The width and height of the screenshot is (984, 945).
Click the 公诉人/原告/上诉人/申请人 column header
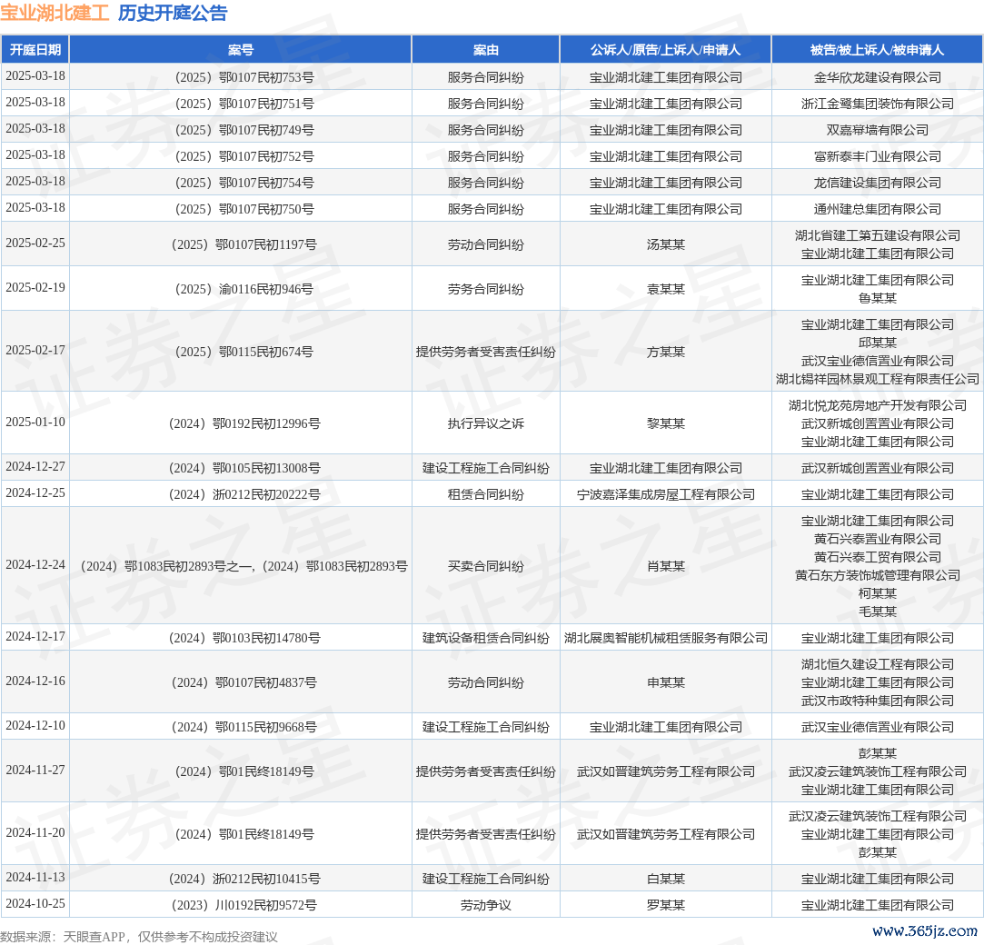(665, 50)
